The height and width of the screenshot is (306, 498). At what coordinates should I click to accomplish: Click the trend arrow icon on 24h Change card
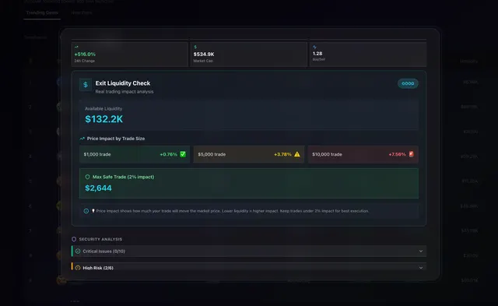[76, 47]
